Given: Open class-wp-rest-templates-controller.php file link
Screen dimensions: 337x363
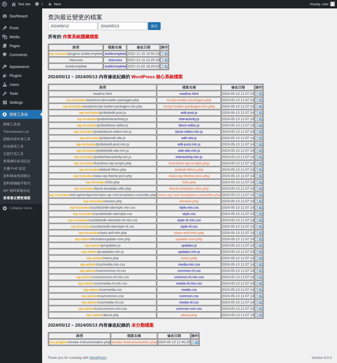Looking at the screenshot, I should tap(189, 195).
